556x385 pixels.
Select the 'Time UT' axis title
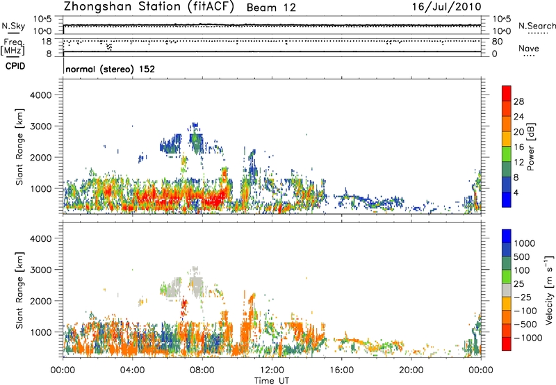pos(272,381)
